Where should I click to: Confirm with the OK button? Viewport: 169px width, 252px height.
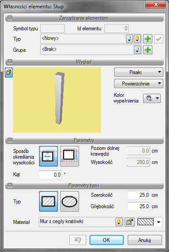107,240
